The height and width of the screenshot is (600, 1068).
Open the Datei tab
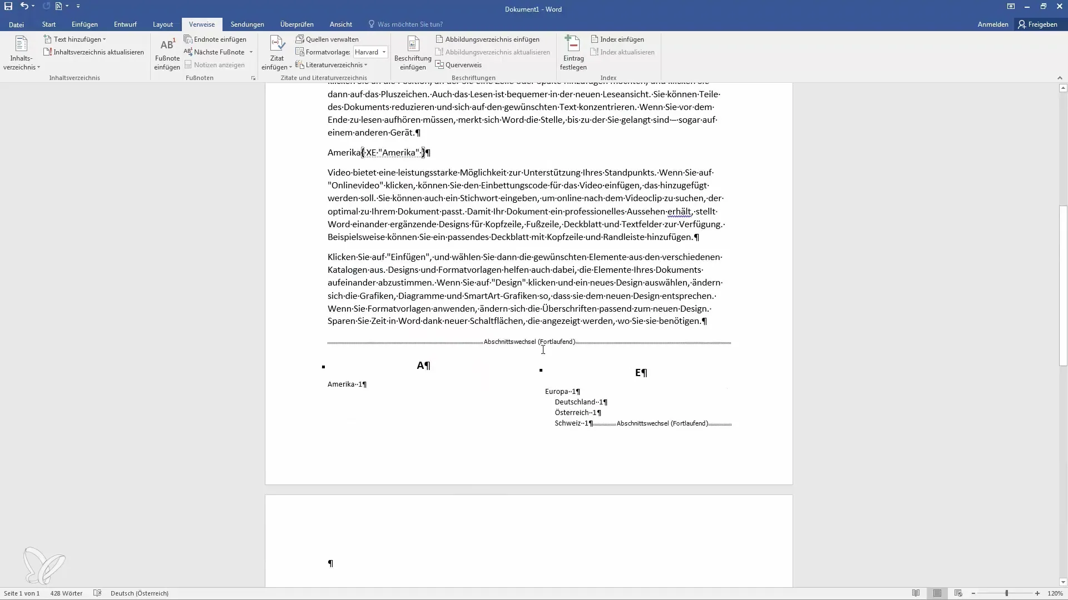[16, 24]
